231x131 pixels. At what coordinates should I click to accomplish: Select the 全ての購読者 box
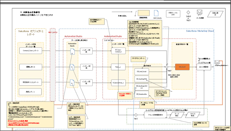point(204,67)
